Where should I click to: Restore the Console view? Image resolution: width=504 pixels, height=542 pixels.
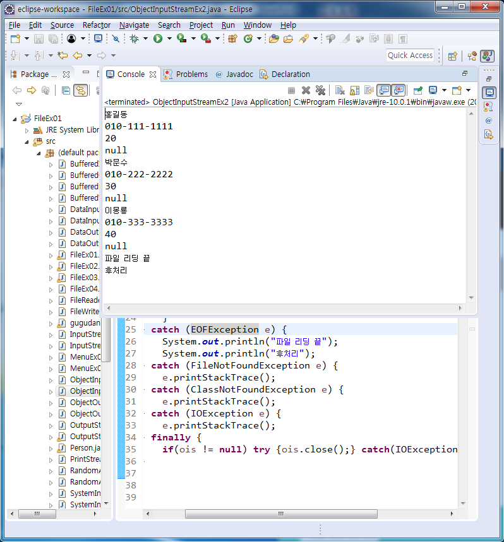(465, 73)
